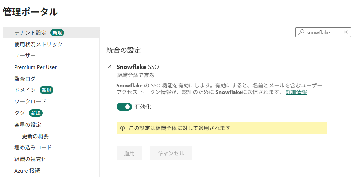Disable the Snowflake SSO 有効化 toggle
The image size is (354, 177).
tap(124, 107)
